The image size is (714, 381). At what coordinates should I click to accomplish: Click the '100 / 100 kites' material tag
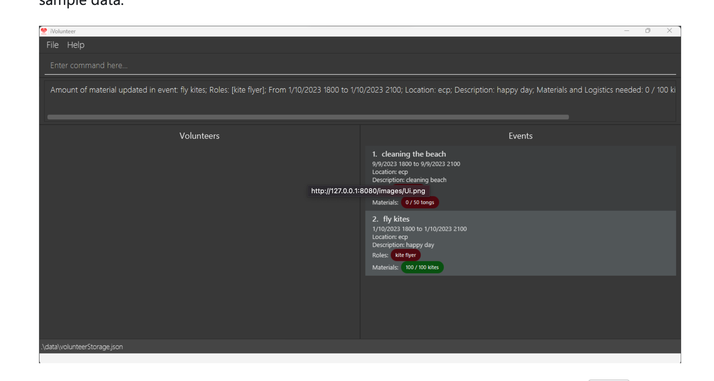[422, 267]
